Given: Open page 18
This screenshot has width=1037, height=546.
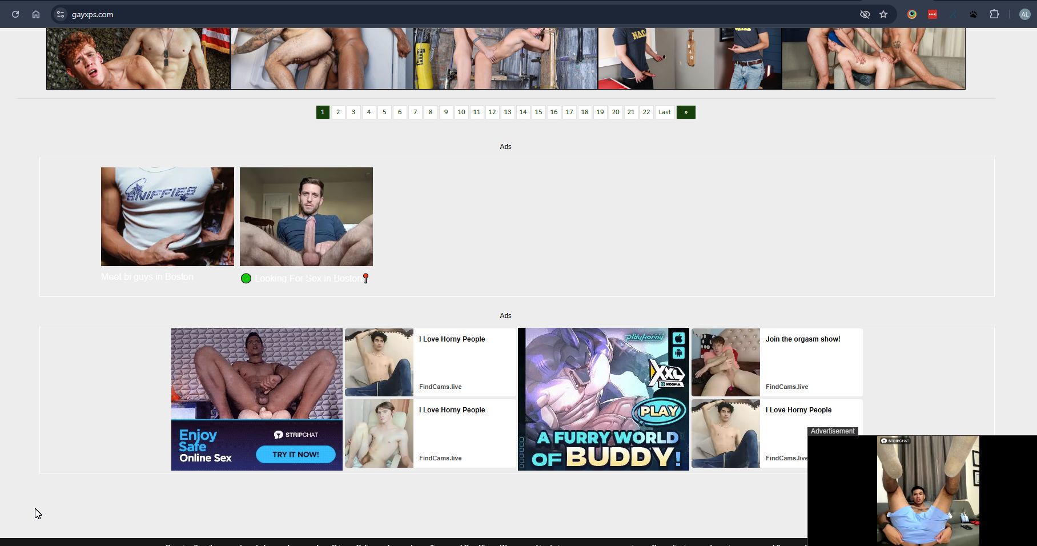Looking at the screenshot, I should coord(585,112).
